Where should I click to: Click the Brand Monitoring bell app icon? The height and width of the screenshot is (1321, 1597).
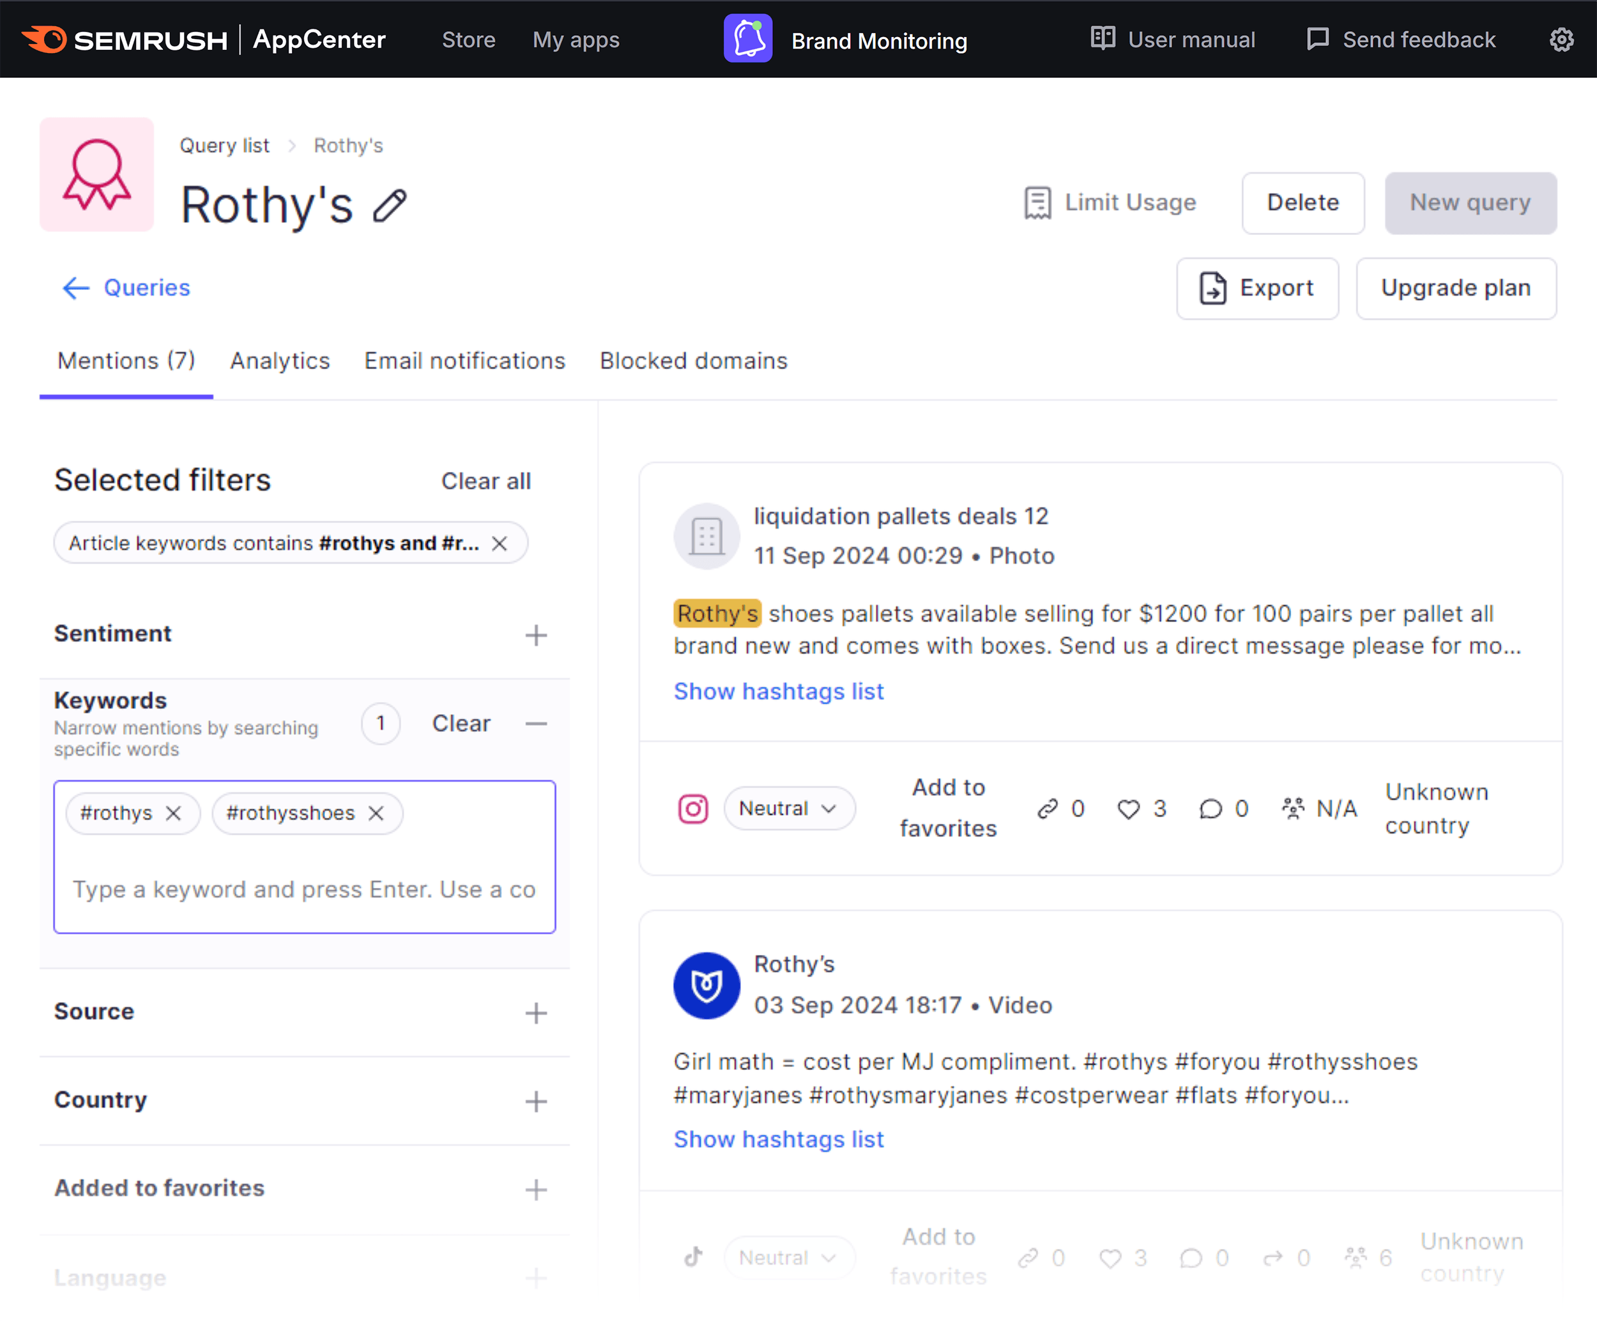coord(747,39)
